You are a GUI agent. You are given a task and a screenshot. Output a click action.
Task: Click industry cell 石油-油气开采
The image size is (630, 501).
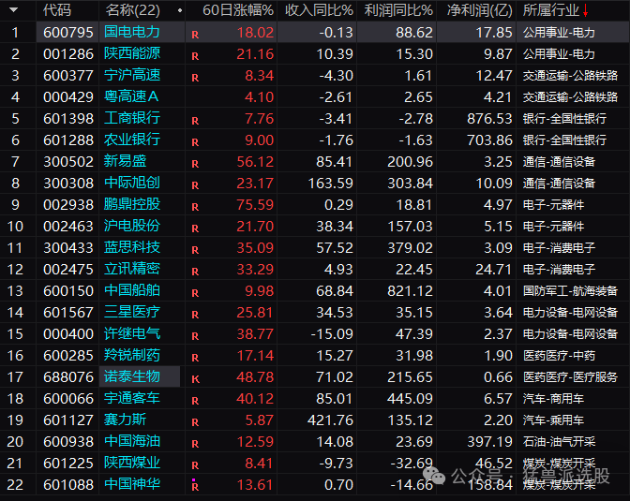pyautogui.click(x=559, y=442)
